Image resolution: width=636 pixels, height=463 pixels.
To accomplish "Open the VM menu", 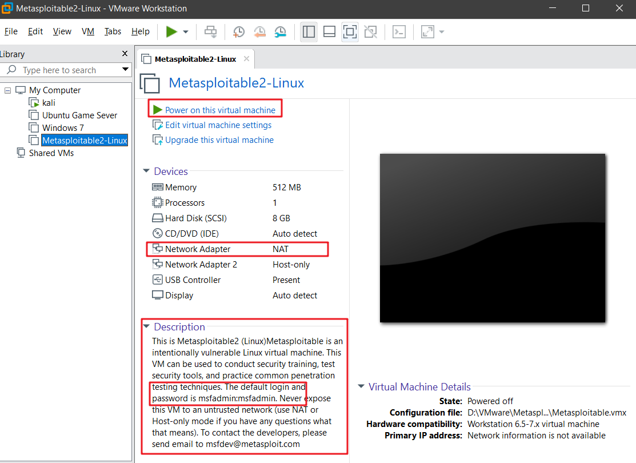I will click(87, 31).
